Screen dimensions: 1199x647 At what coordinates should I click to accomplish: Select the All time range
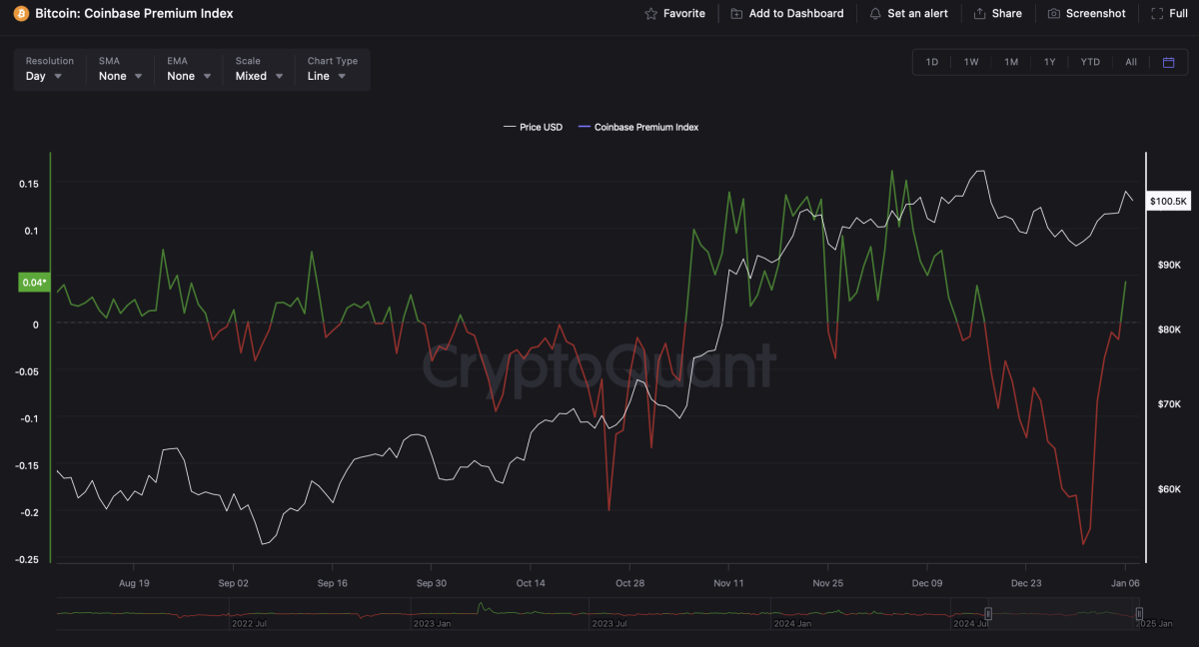(1131, 62)
